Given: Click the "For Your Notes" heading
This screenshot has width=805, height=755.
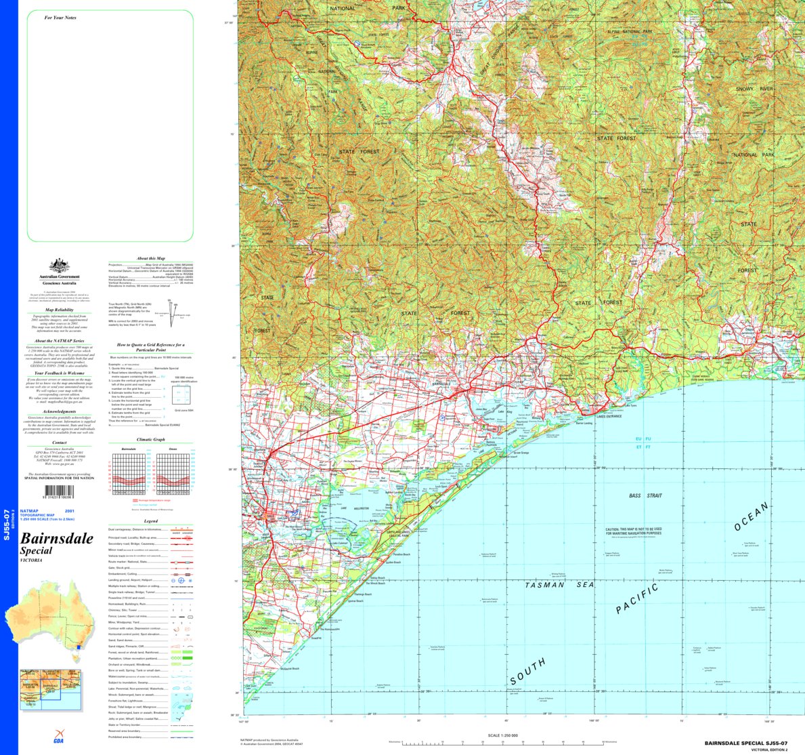Looking at the screenshot, I should click(x=60, y=18).
